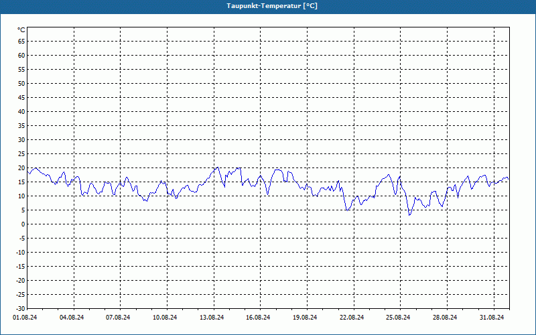536x335 pixels.
Task: Click the date label 07.08.24
Action: tap(118, 318)
